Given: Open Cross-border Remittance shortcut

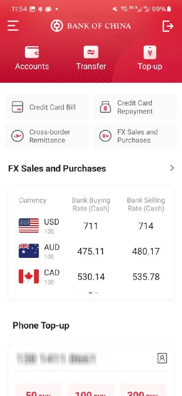Looking at the screenshot, I should click(x=47, y=136).
